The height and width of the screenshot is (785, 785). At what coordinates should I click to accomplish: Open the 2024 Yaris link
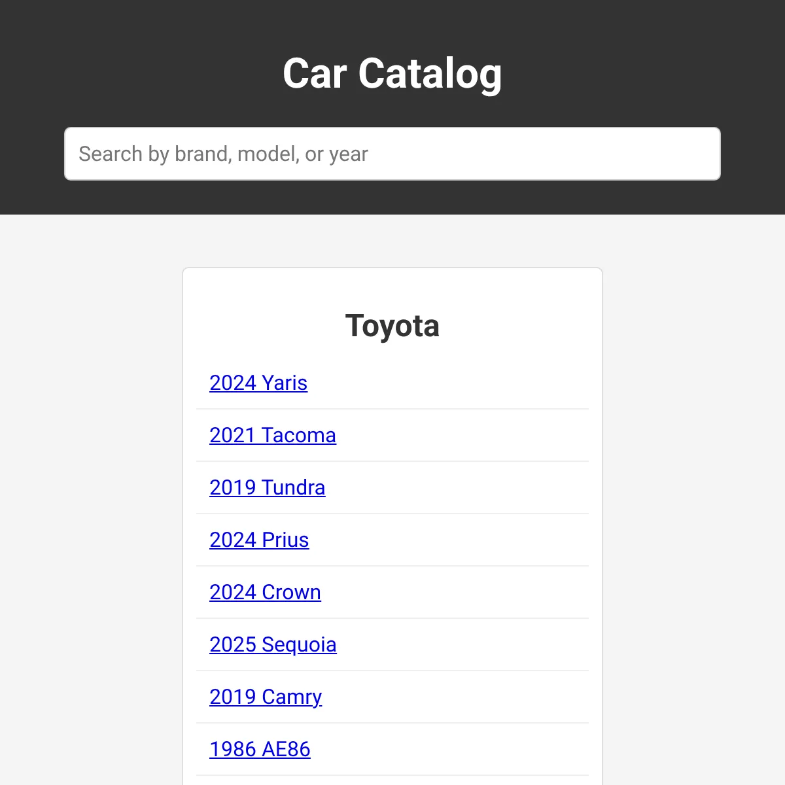tap(258, 383)
